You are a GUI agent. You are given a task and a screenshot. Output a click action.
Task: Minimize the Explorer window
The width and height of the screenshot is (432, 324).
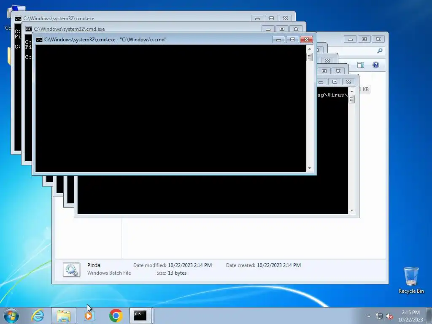tap(350, 39)
